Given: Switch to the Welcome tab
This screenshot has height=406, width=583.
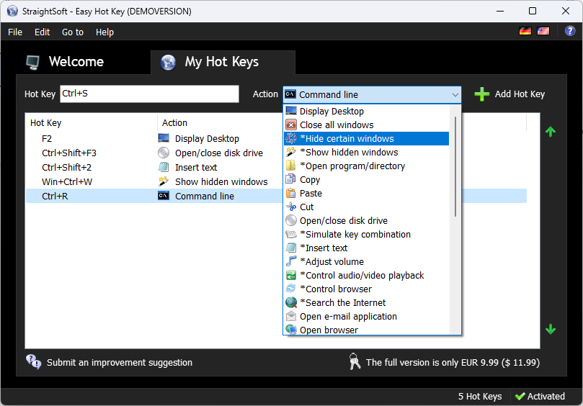Looking at the screenshot, I should click(76, 62).
